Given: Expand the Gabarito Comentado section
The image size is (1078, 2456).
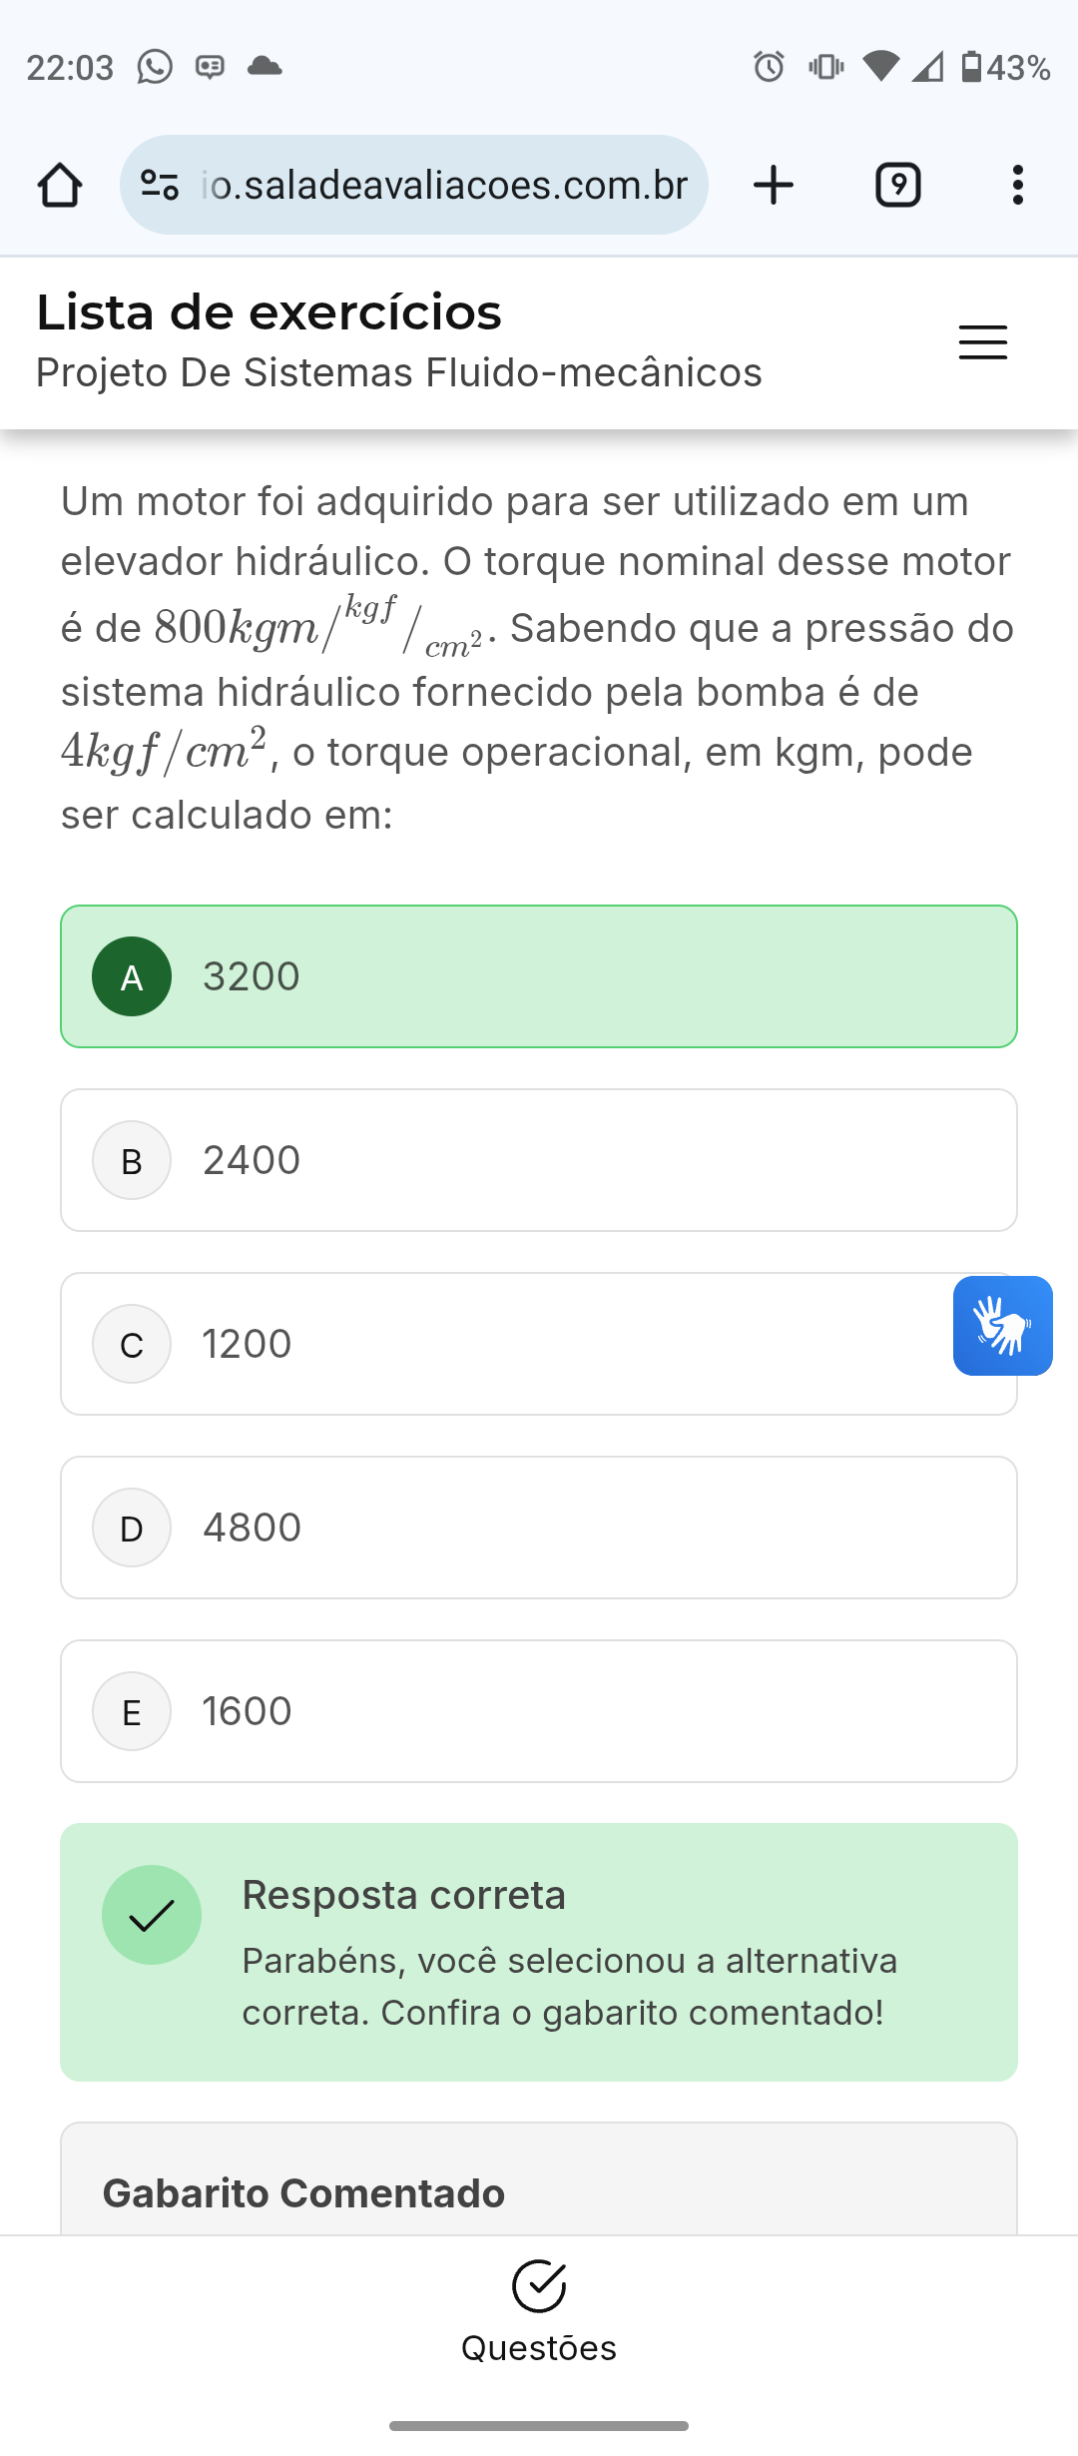Looking at the screenshot, I should 303,2193.
